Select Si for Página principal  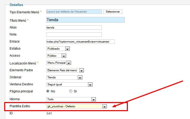point(71,91)
